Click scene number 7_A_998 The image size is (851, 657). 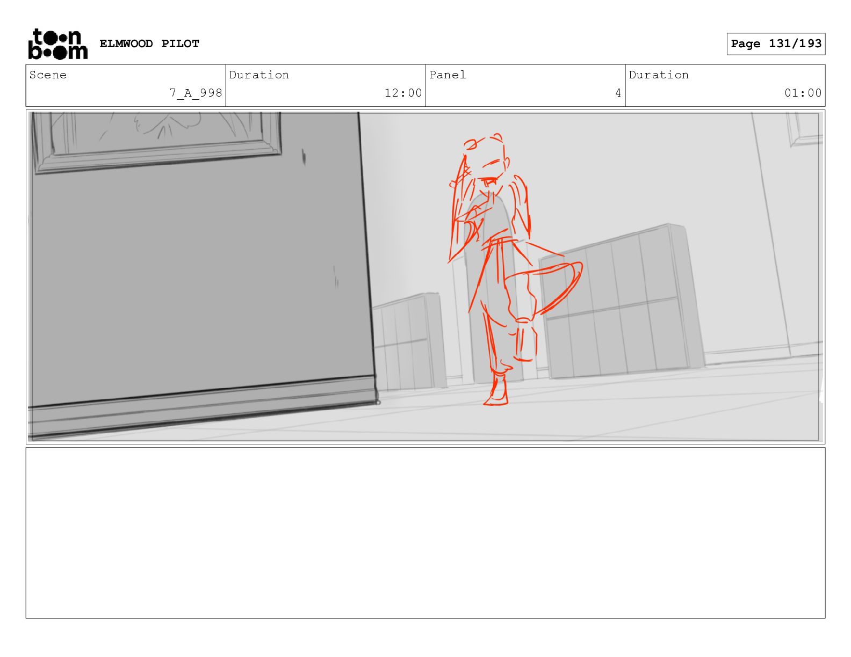[196, 93]
